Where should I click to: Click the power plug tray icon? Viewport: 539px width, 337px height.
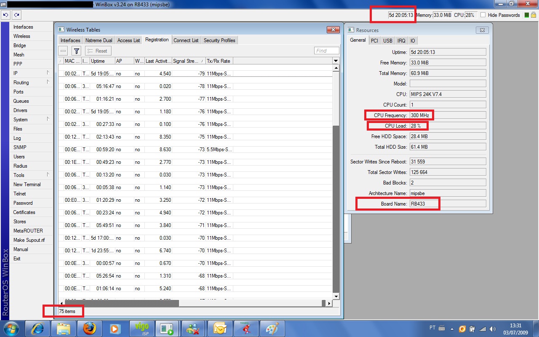pyautogui.click(x=472, y=329)
